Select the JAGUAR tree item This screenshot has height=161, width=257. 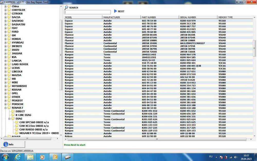tap(17, 53)
